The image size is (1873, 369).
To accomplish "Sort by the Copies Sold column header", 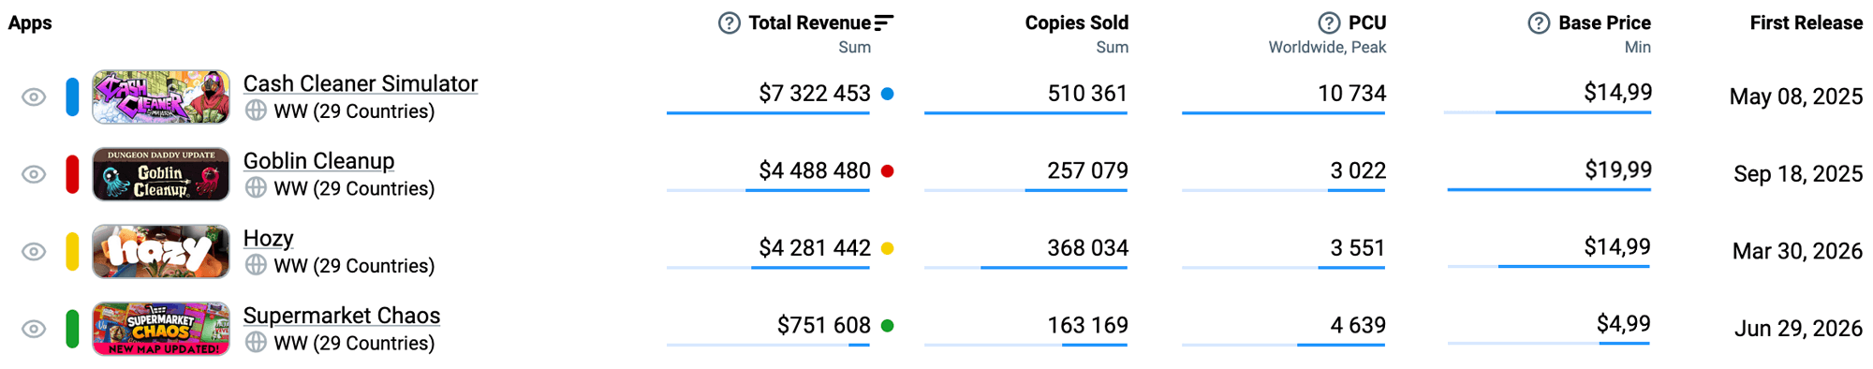I will [x=1077, y=23].
